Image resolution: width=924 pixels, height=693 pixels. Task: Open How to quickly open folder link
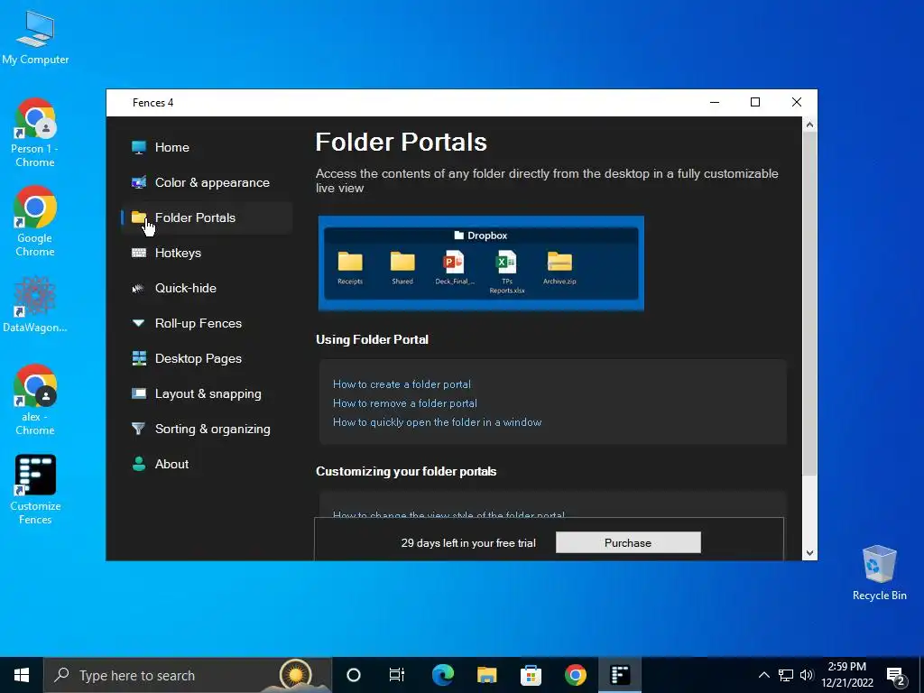pyautogui.click(x=438, y=422)
